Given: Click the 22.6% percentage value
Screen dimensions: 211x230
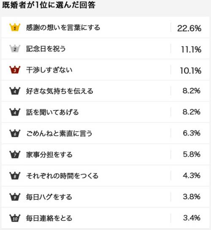Looking at the screenshot, I should point(189,28).
